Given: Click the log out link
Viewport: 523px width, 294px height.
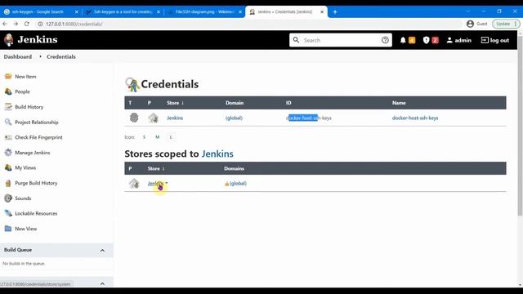Looking at the screenshot, I should click(495, 40).
